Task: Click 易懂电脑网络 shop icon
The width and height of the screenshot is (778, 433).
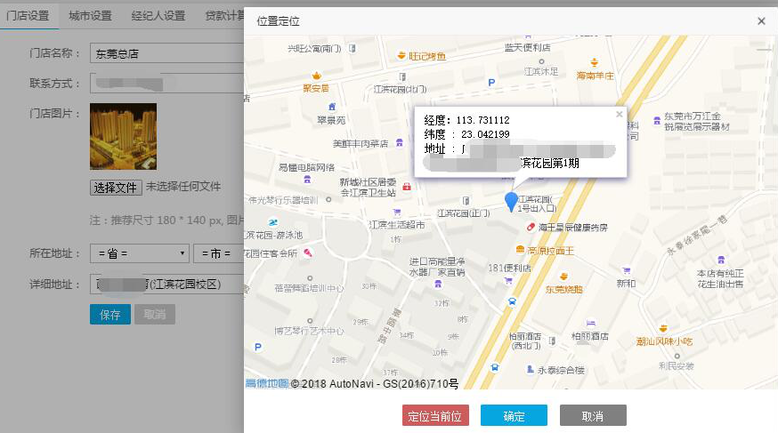Action: (307, 180)
